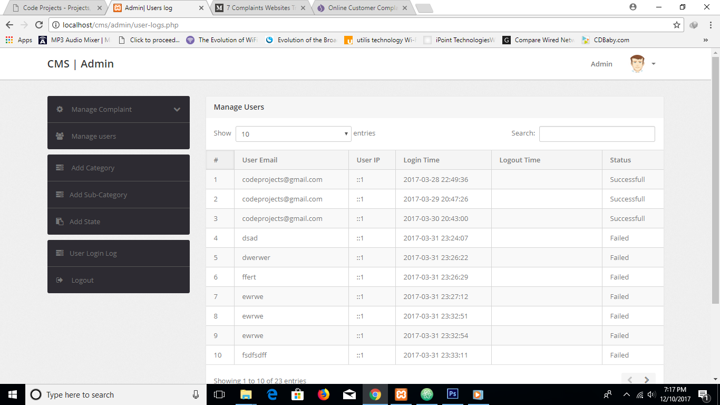The width and height of the screenshot is (720, 405).
Task: Click the User Login Log list icon
Action: click(x=60, y=253)
